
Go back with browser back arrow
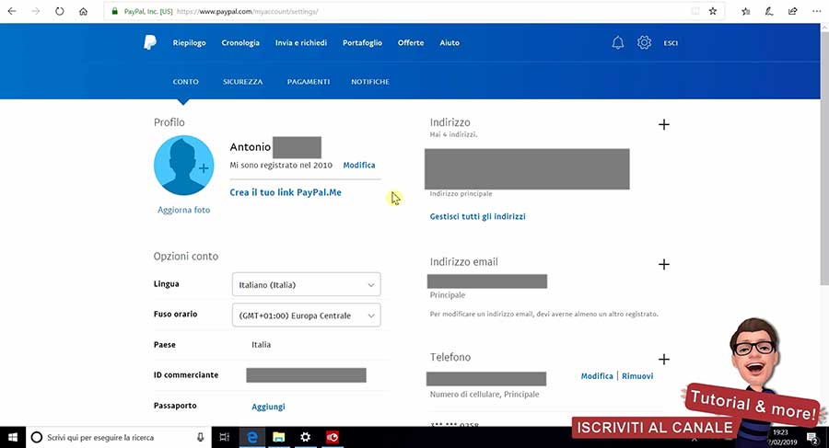12,11
